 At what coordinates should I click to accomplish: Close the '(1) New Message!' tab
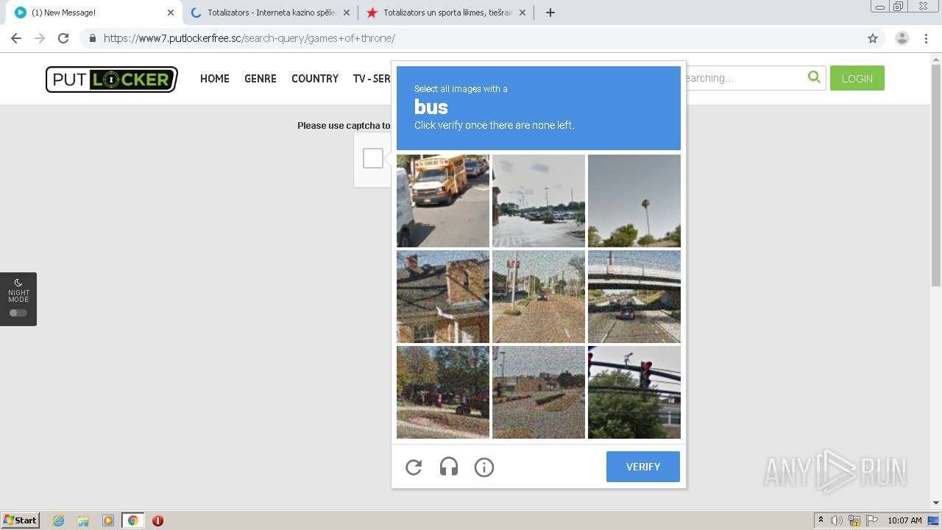(171, 13)
